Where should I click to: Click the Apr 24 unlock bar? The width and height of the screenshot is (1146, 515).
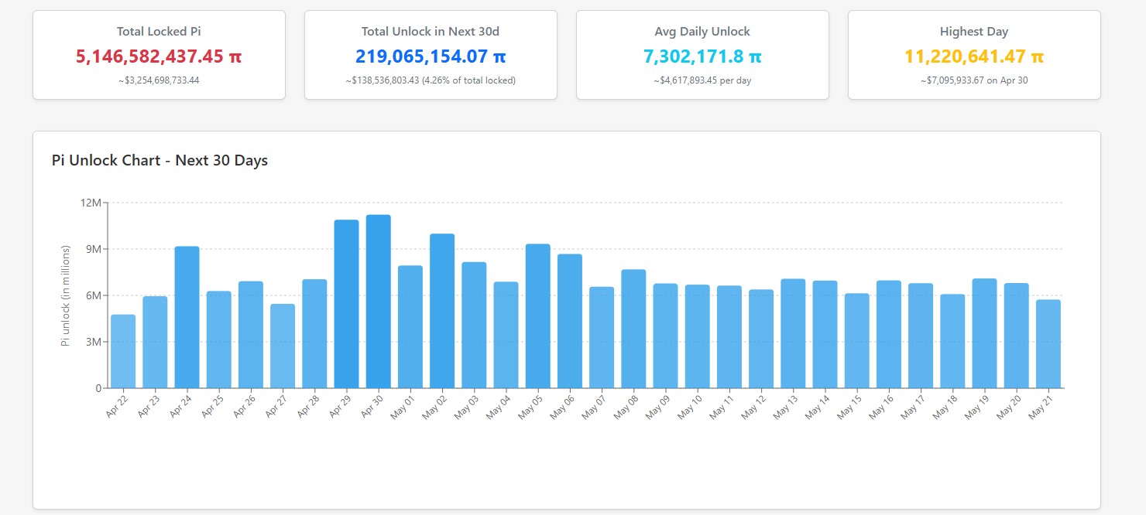(x=187, y=317)
